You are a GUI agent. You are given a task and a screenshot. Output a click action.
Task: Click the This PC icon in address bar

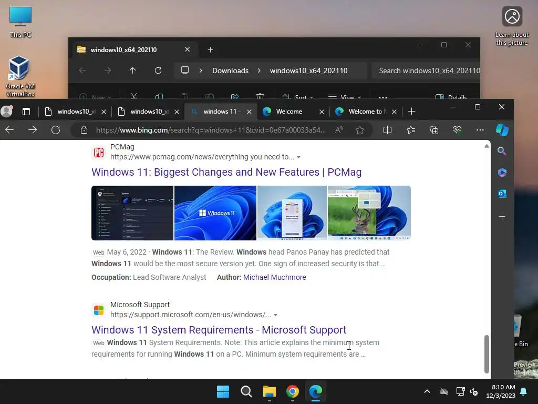pos(185,70)
